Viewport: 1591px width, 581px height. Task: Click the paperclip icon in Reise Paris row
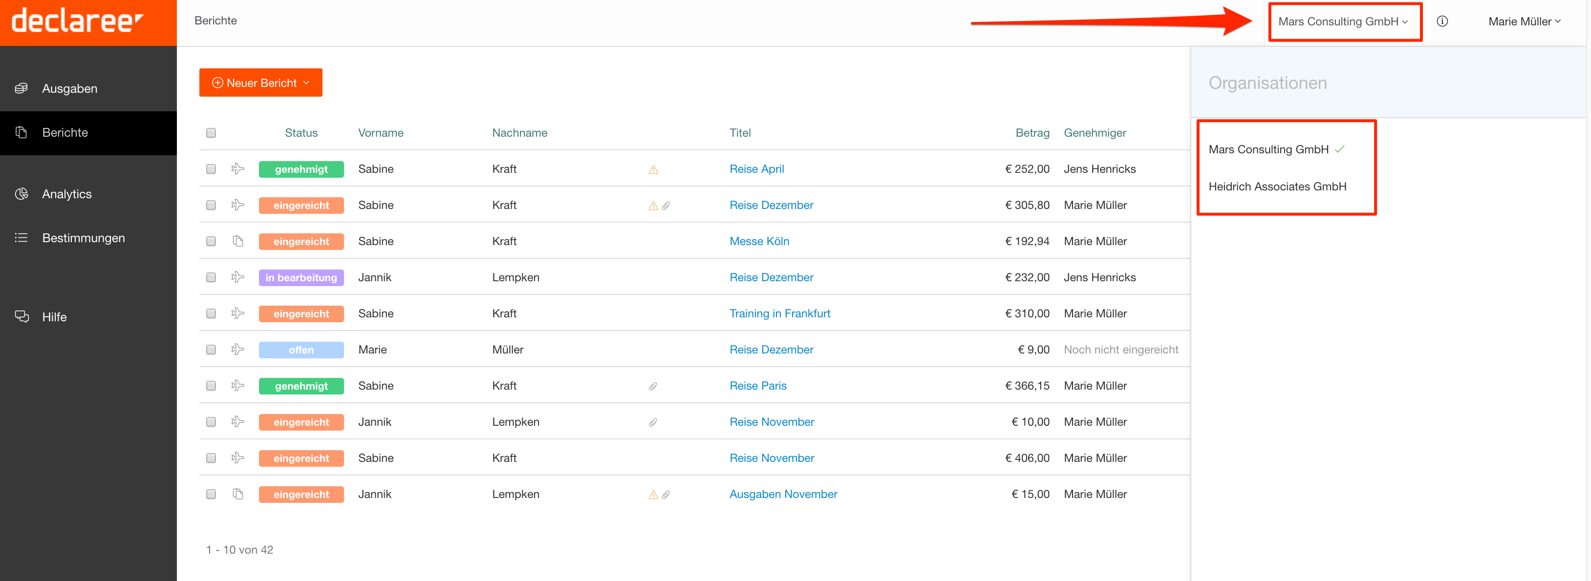pos(653,386)
